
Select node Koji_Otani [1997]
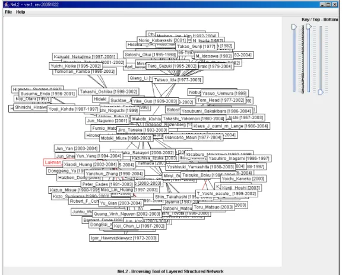point(32,100)
